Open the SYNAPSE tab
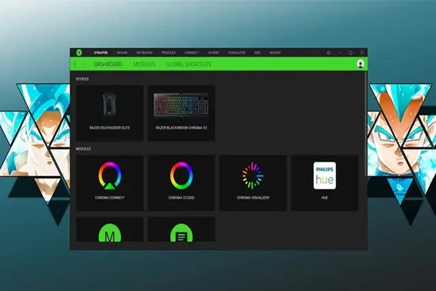This screenshot has height=291, width=436. click(101, 52)
